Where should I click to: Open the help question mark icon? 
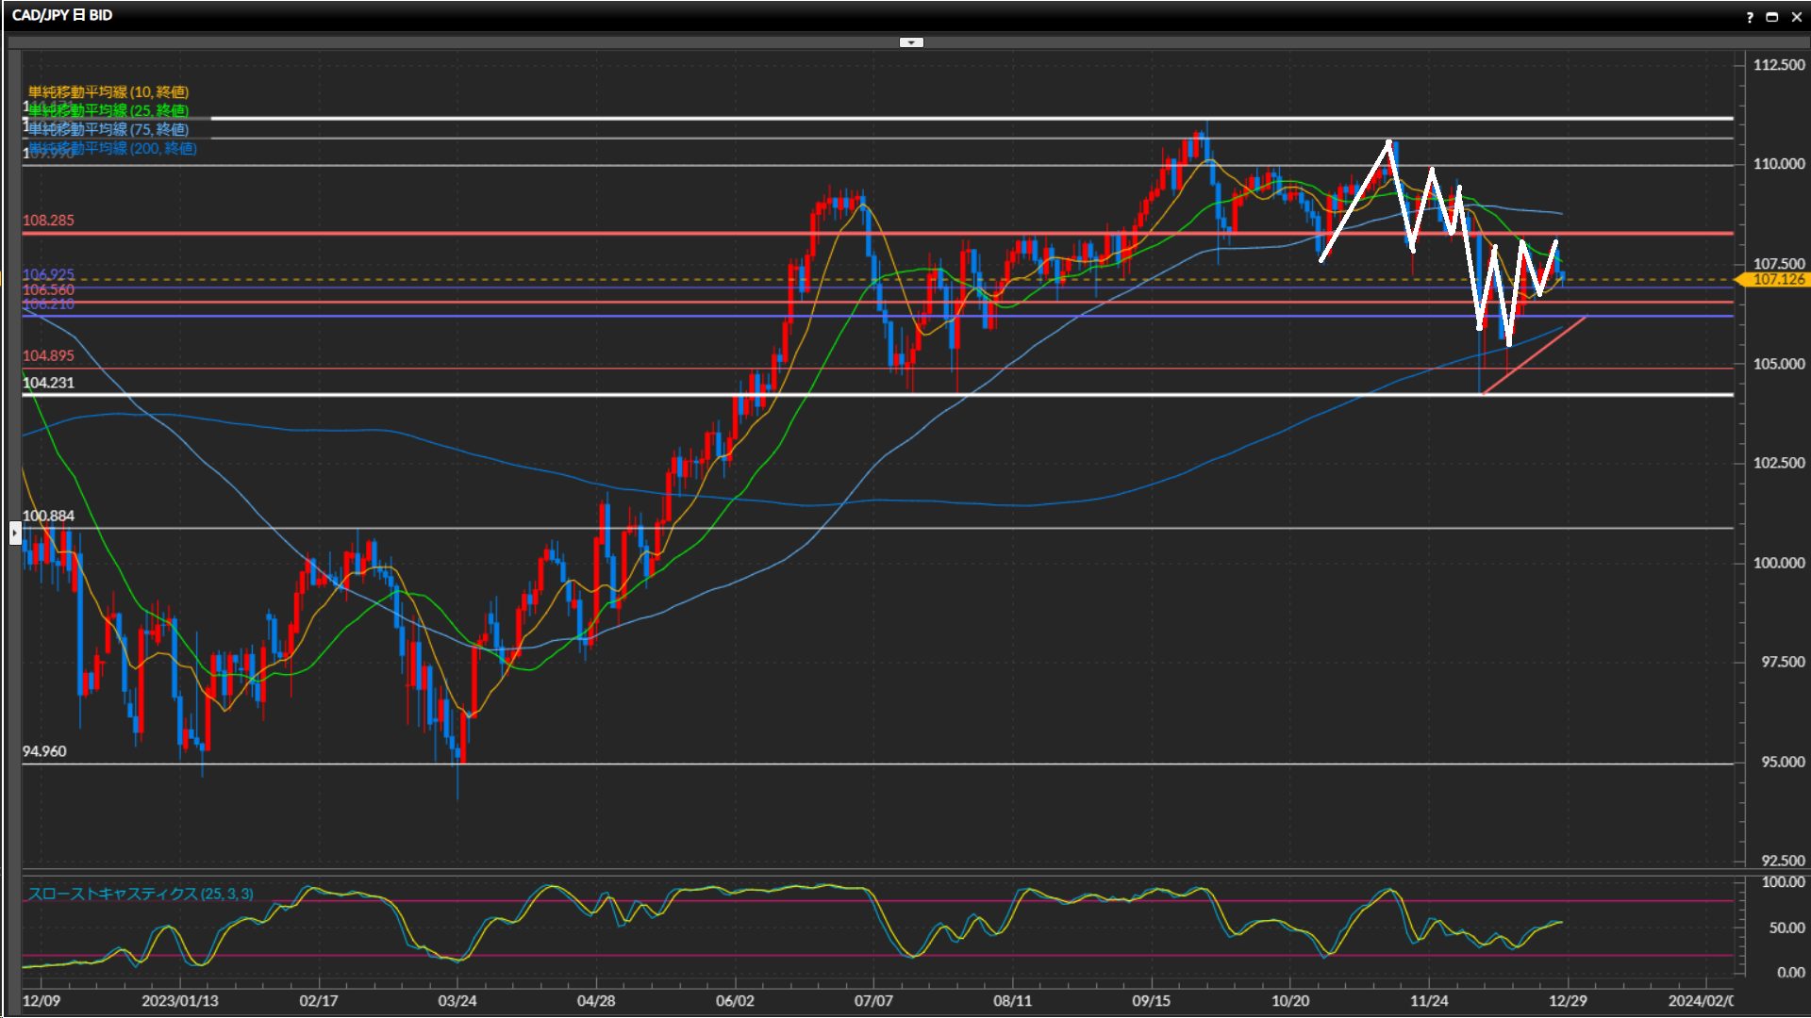tap(1750, 17)
